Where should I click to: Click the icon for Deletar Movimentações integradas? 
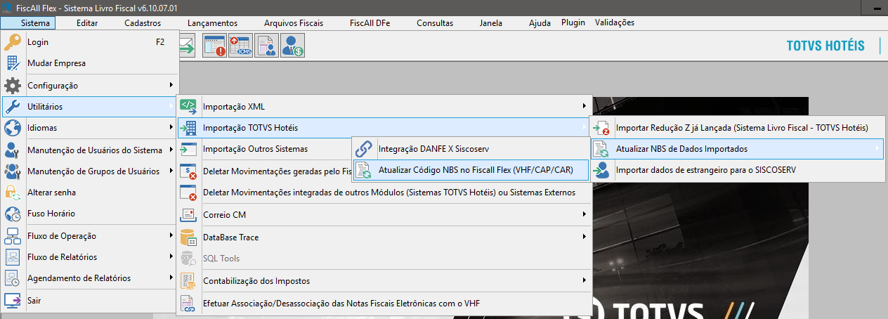188,193
